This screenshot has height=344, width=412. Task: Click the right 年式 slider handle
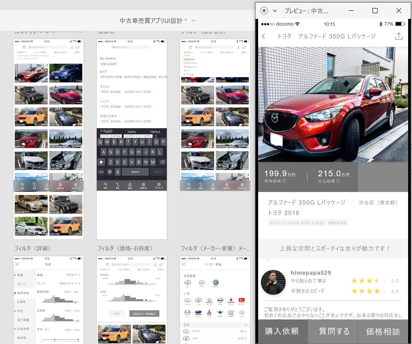click(78, 339)
